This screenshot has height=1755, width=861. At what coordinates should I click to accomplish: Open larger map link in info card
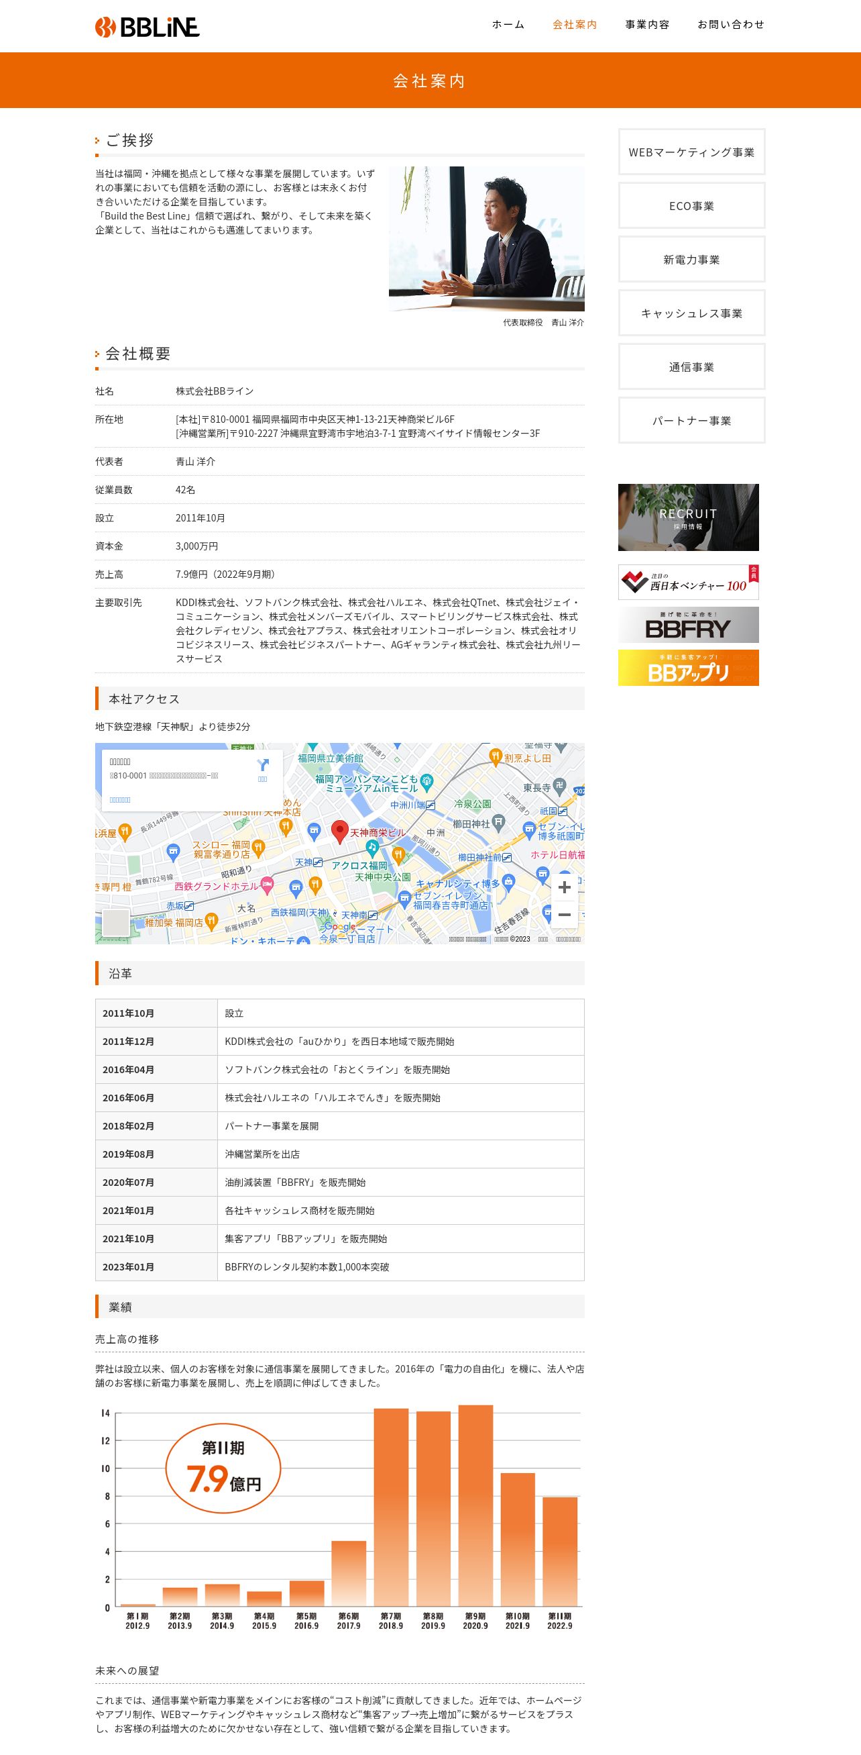pyautogui.click(x=120, y=800)
